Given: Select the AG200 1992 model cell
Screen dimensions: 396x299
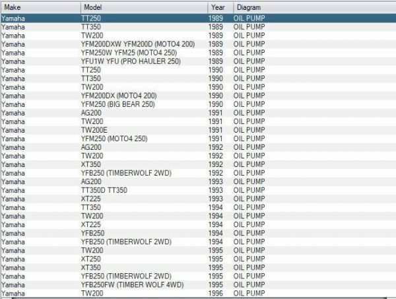Looking at the screenshot, I should click(91, 147).
